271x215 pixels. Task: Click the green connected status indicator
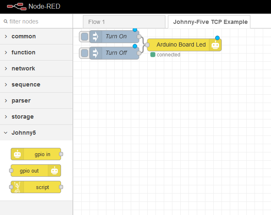pos(153,54)
